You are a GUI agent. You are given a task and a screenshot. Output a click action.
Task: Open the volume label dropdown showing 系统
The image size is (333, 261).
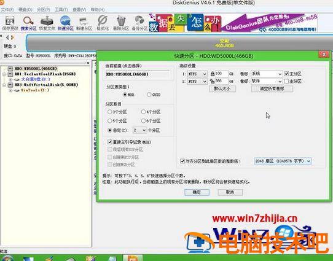coord(267,74)
